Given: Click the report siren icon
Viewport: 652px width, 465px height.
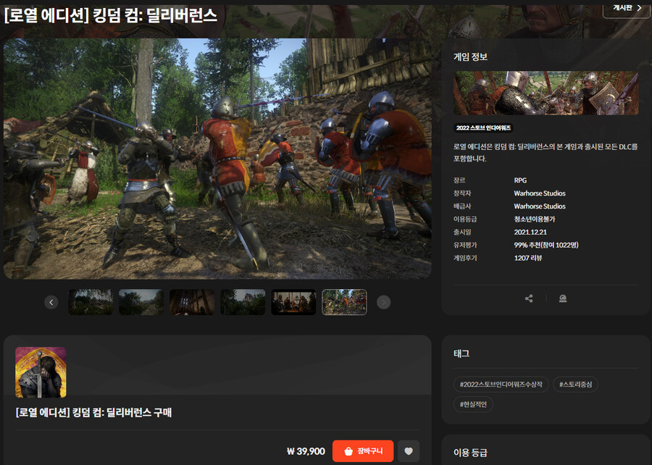Looking at the screenshot, I should click(563, 298).
